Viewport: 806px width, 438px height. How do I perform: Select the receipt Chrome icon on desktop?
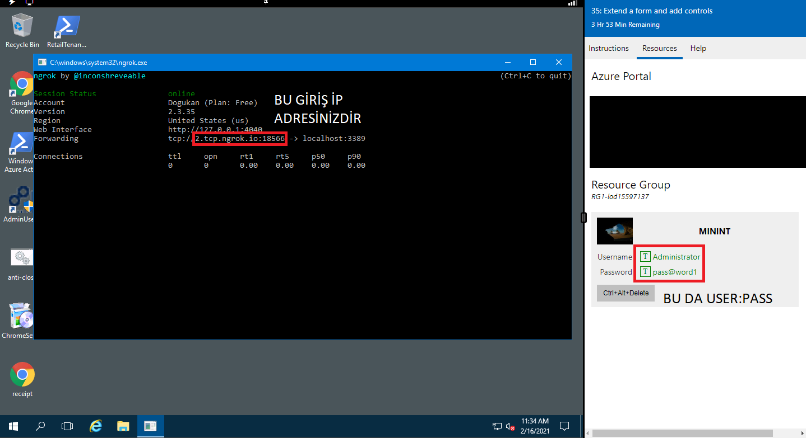(x=22, y=379)
